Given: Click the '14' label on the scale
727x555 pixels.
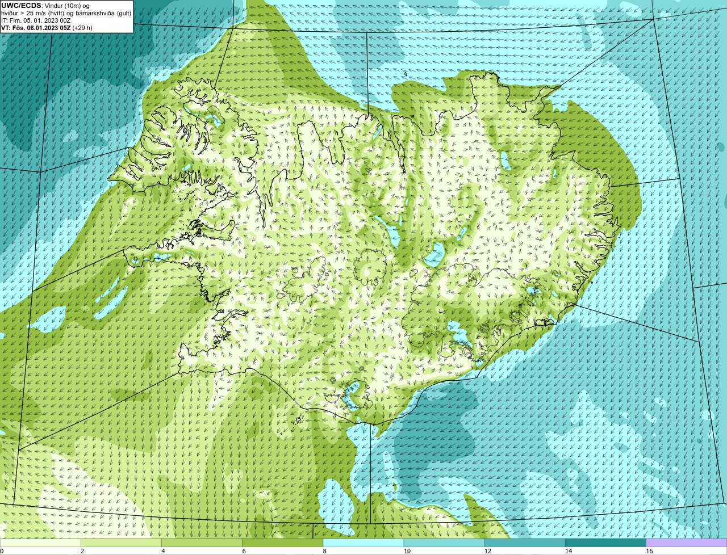Looking at the screenshot, I should pyautogui.click(x=568, y=551).
